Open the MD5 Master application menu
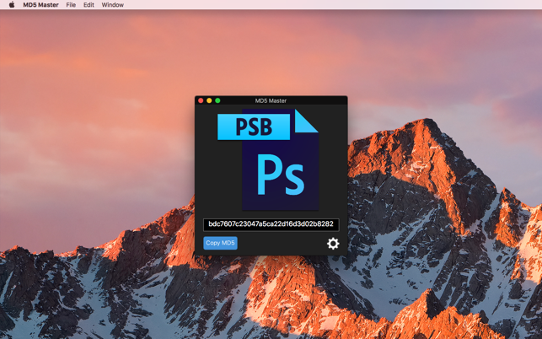 tap(40, 5)
